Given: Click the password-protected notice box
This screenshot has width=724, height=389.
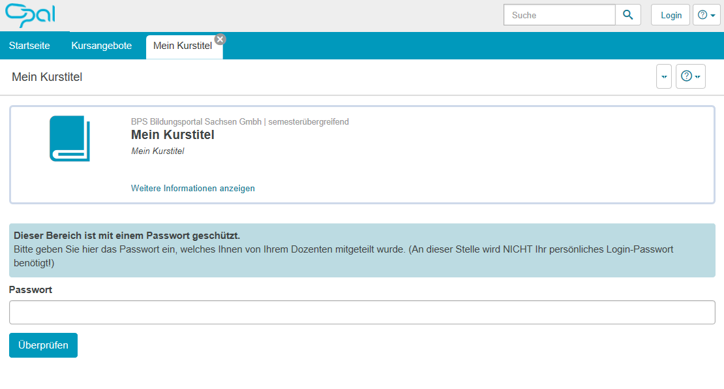Looking at the screenshot, I should coord(362,250).
